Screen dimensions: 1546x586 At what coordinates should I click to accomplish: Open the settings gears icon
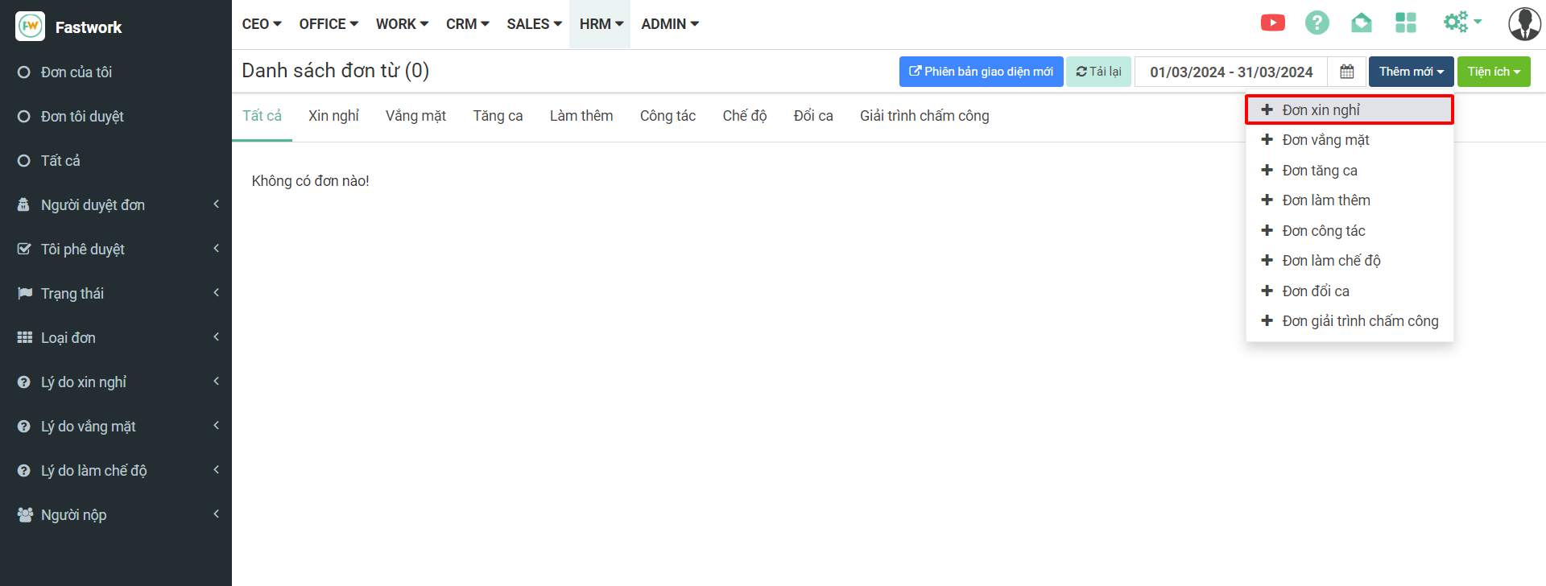tap(1460, 23)
